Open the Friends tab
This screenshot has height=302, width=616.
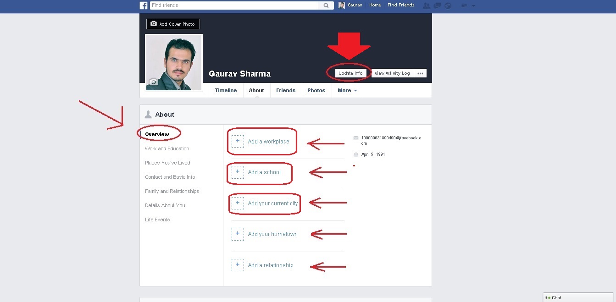(286, 90)
